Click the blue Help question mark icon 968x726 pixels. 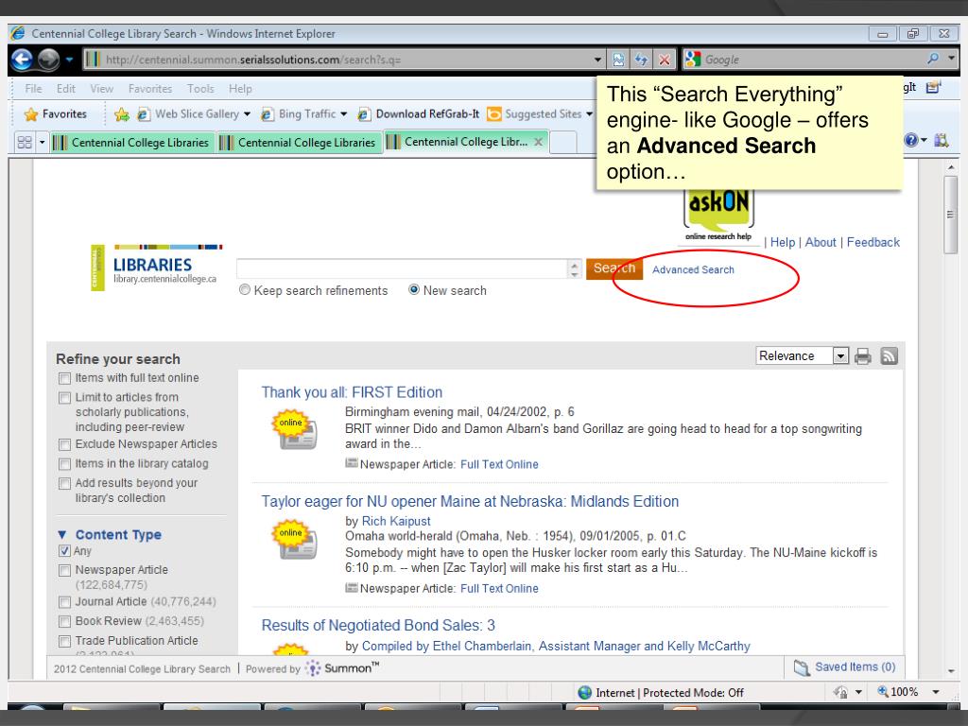click(x=911, y=140)
